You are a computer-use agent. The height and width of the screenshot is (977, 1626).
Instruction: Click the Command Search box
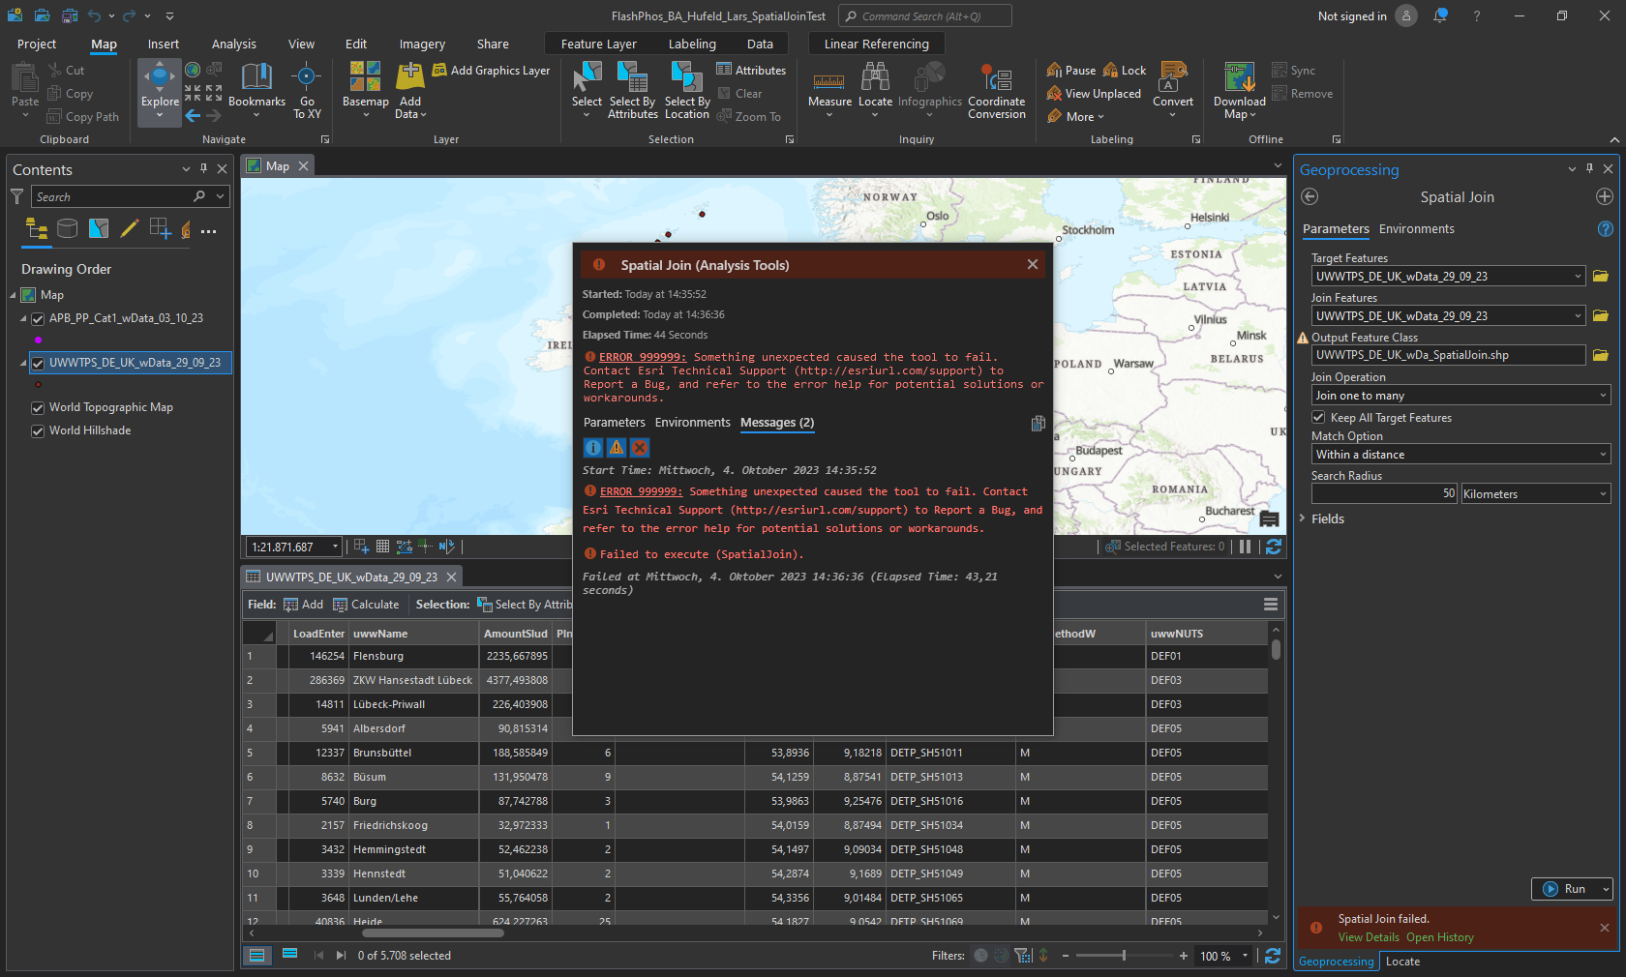[925, 16]
